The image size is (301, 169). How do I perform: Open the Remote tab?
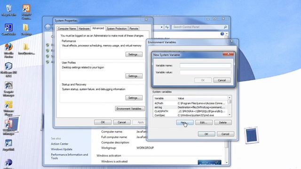134,29
